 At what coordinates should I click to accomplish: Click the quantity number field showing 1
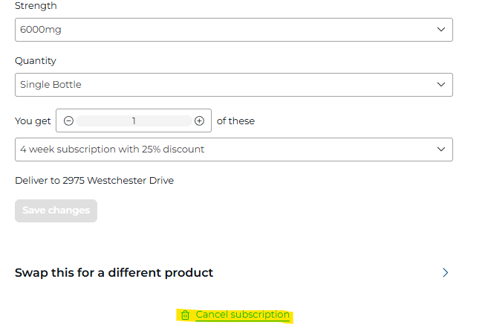(134, 121)
